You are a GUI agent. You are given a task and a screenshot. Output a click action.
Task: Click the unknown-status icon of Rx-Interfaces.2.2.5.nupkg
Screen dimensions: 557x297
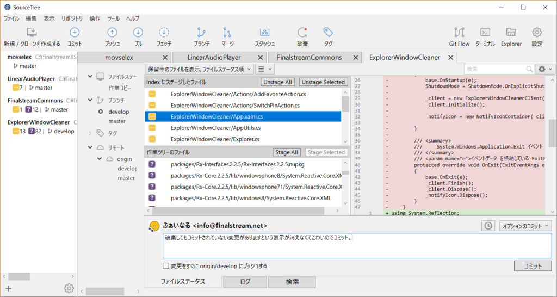click(x=152, y=164)
